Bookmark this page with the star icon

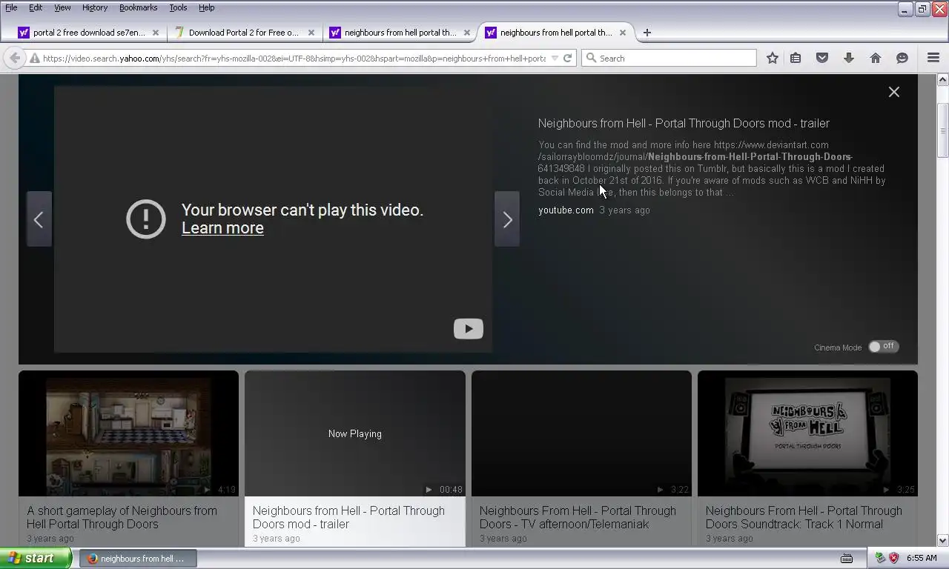773,58
